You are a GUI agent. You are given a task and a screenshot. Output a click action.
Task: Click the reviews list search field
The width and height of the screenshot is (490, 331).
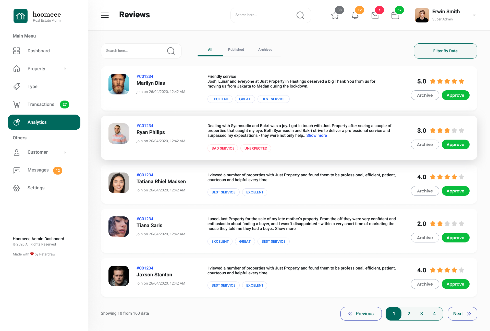(x=135, y=51)
